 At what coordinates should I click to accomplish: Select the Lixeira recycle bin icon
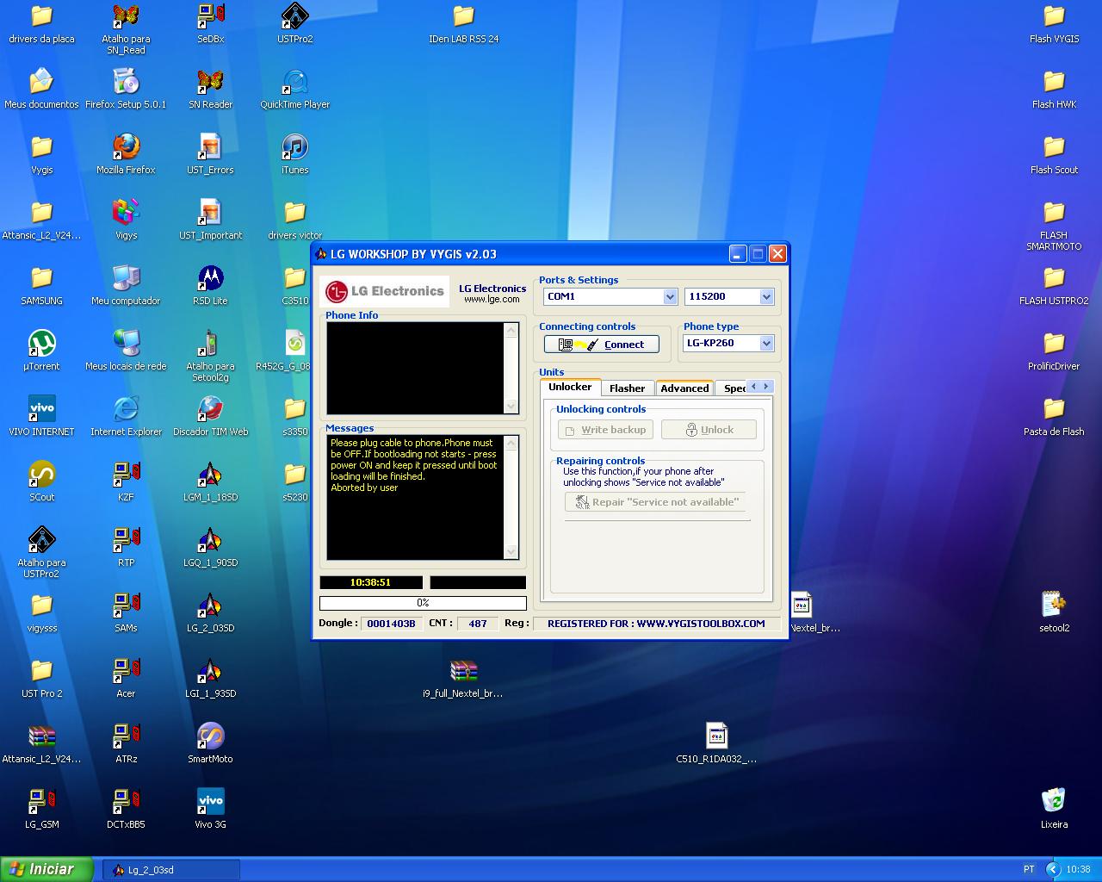click(1054, 808)
